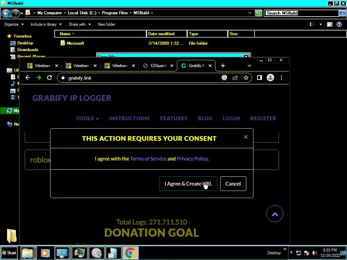
Task: Click the share page icon in address bar
Action: [x=235, y=78]
